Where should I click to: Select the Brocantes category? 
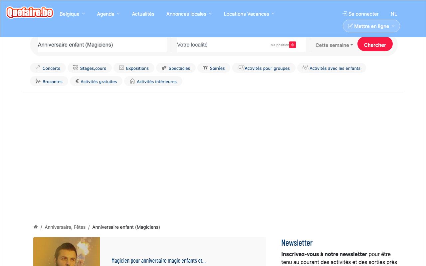49,81
